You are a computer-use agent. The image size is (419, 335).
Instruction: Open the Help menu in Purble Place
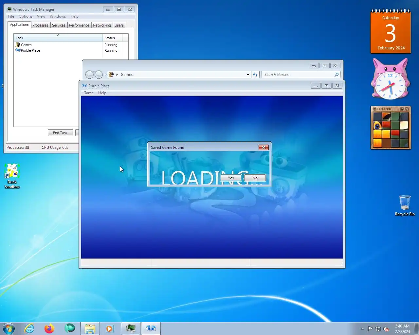(102, 93)
